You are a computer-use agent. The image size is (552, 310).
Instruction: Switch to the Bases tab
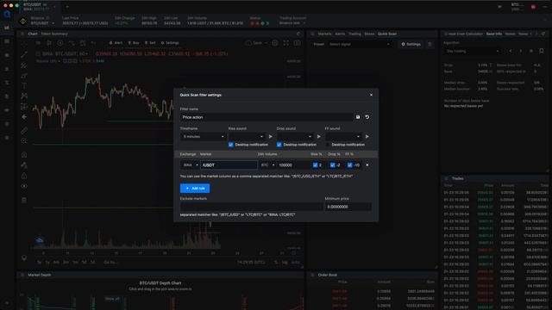pos(369,34)
